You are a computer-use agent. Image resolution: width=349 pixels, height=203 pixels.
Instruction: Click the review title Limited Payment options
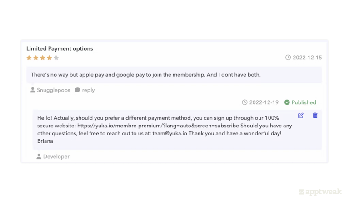tap(60, 48)
